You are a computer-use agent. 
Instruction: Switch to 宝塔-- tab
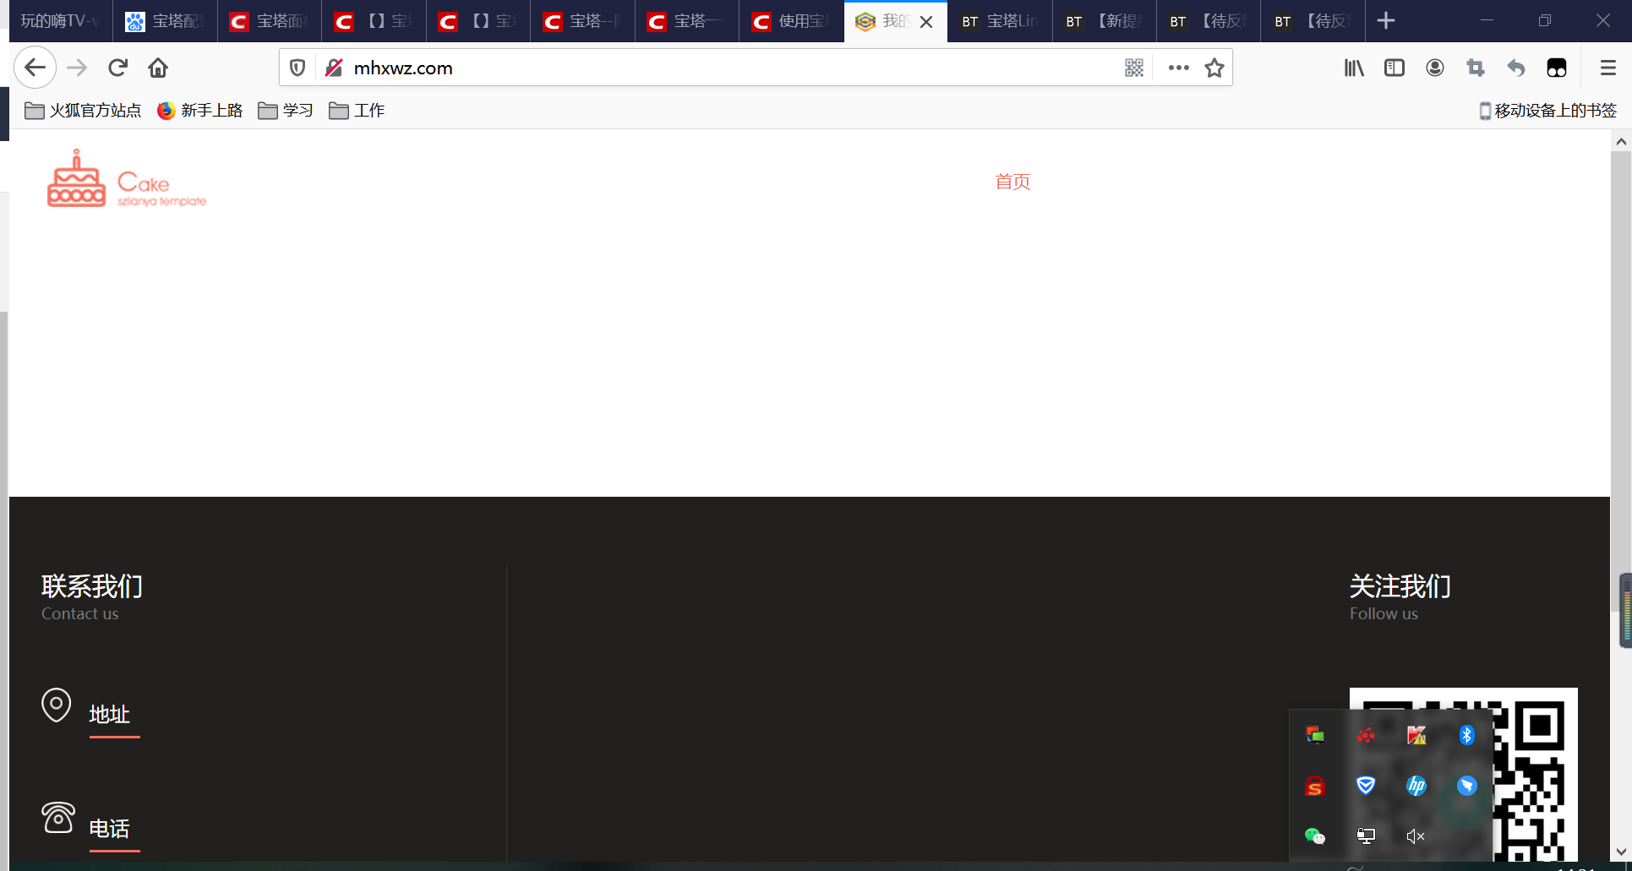(582, 21)
